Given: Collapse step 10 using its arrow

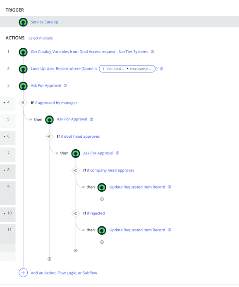Looking at the screenshot, I should tap(5, 214).
